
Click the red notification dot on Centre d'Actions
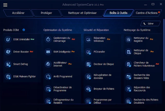tap(159, 12)
